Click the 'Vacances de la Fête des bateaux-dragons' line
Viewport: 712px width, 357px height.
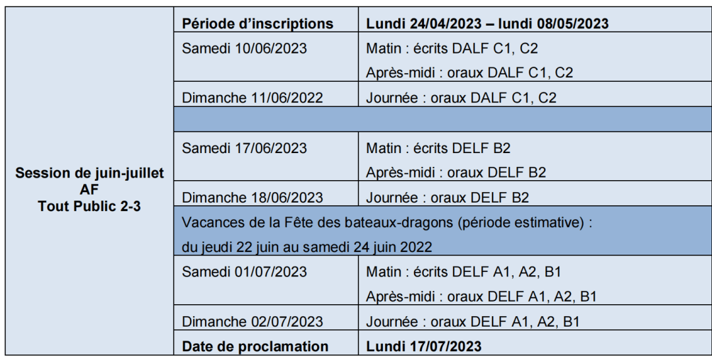pyautogui.click(x=387, y=223)
